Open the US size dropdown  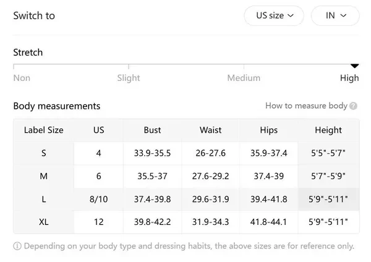click(274, 15)
